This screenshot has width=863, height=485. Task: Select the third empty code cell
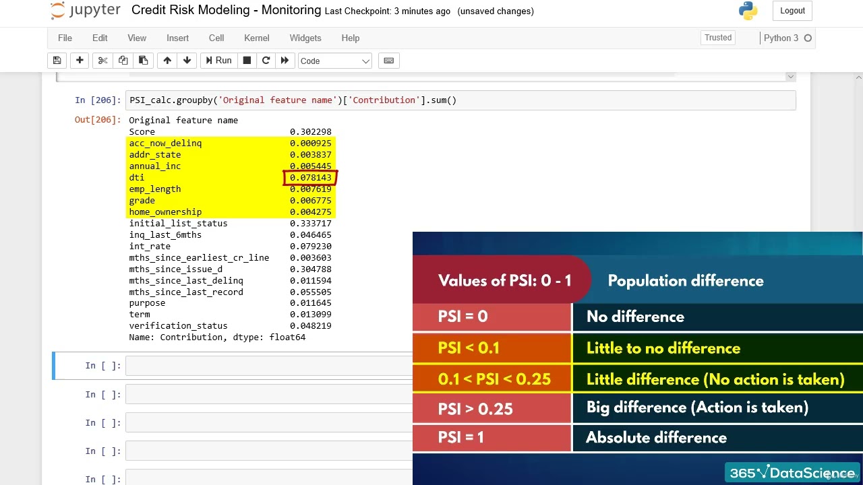(x=268, y=422)
